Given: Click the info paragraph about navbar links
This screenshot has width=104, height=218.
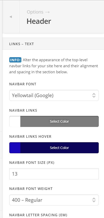Looking at the screenshot, I should tap(54, 66).
